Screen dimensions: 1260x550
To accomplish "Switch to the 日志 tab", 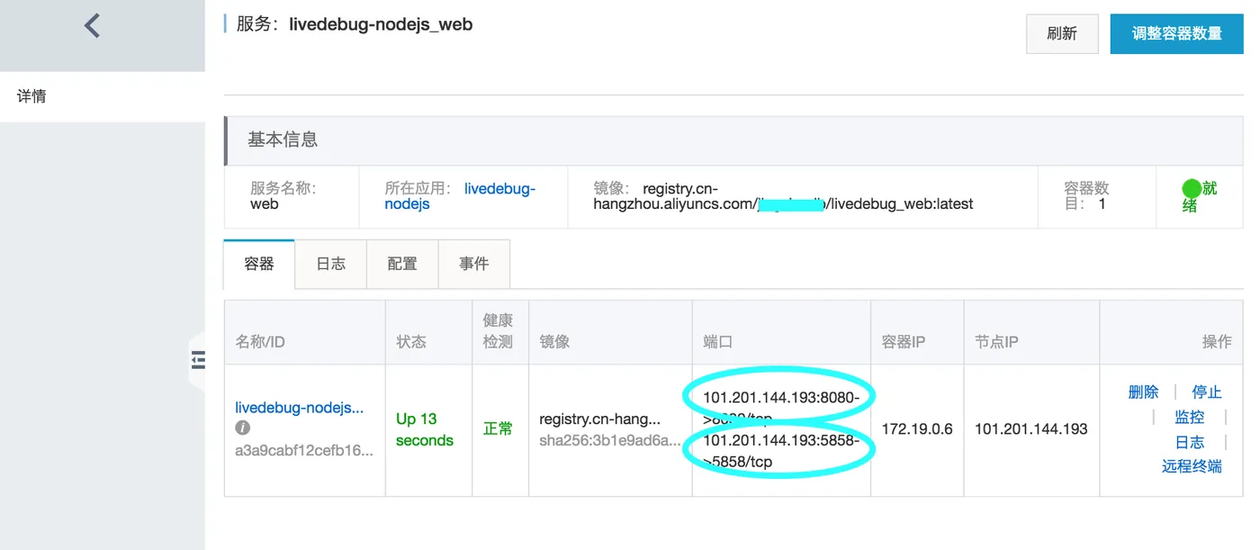I will pos(330,264).
